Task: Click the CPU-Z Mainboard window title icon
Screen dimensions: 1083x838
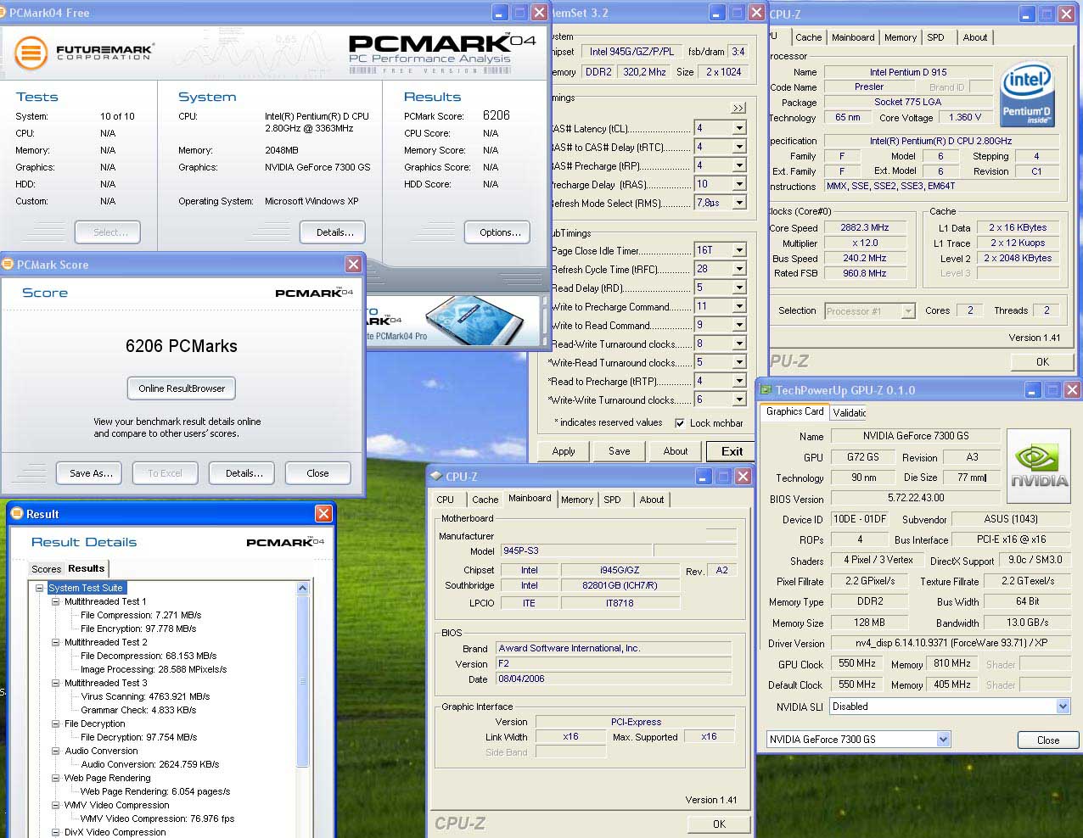Action: tap(436, 477)
